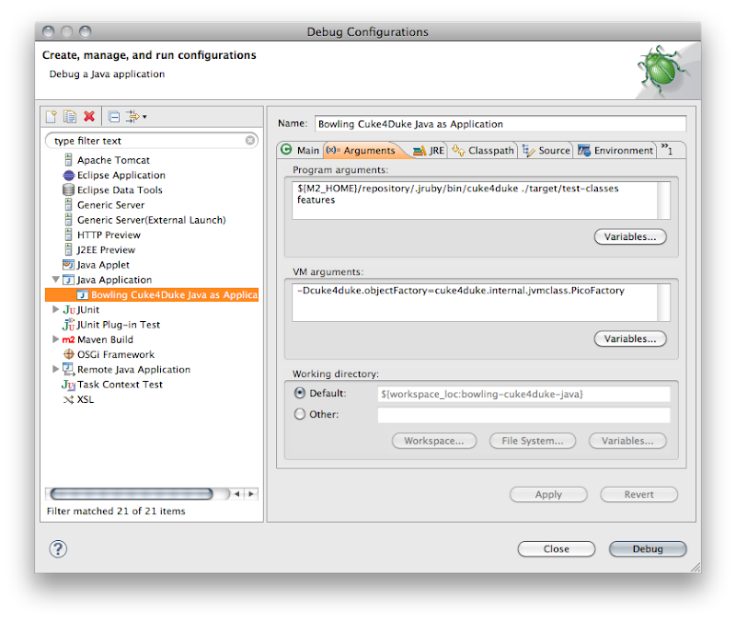736x621 pixels.
Task: Click the Revert button
Action: pyautogui.click(x=638, y=494)
